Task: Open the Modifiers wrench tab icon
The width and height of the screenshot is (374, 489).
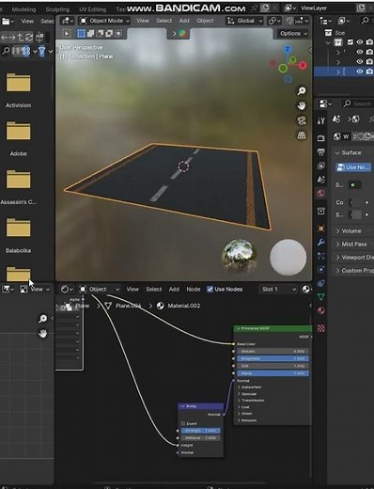Action: point(321,242)
